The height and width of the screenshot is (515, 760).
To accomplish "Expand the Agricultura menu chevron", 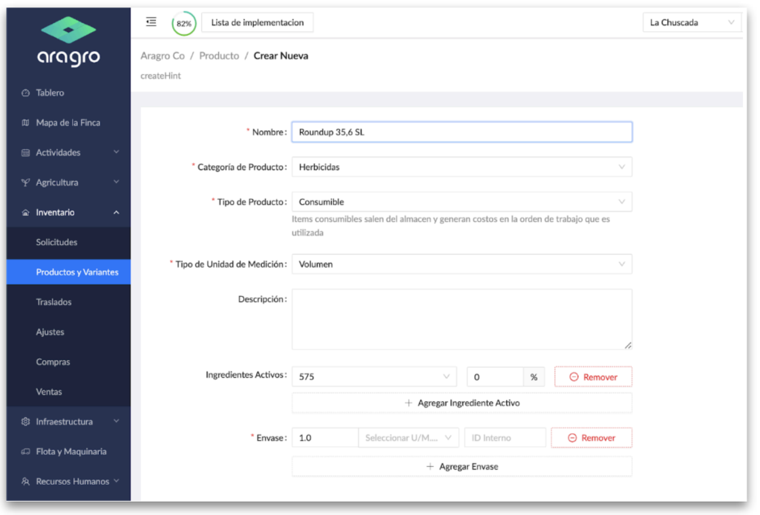I will [x=117, y=182].
